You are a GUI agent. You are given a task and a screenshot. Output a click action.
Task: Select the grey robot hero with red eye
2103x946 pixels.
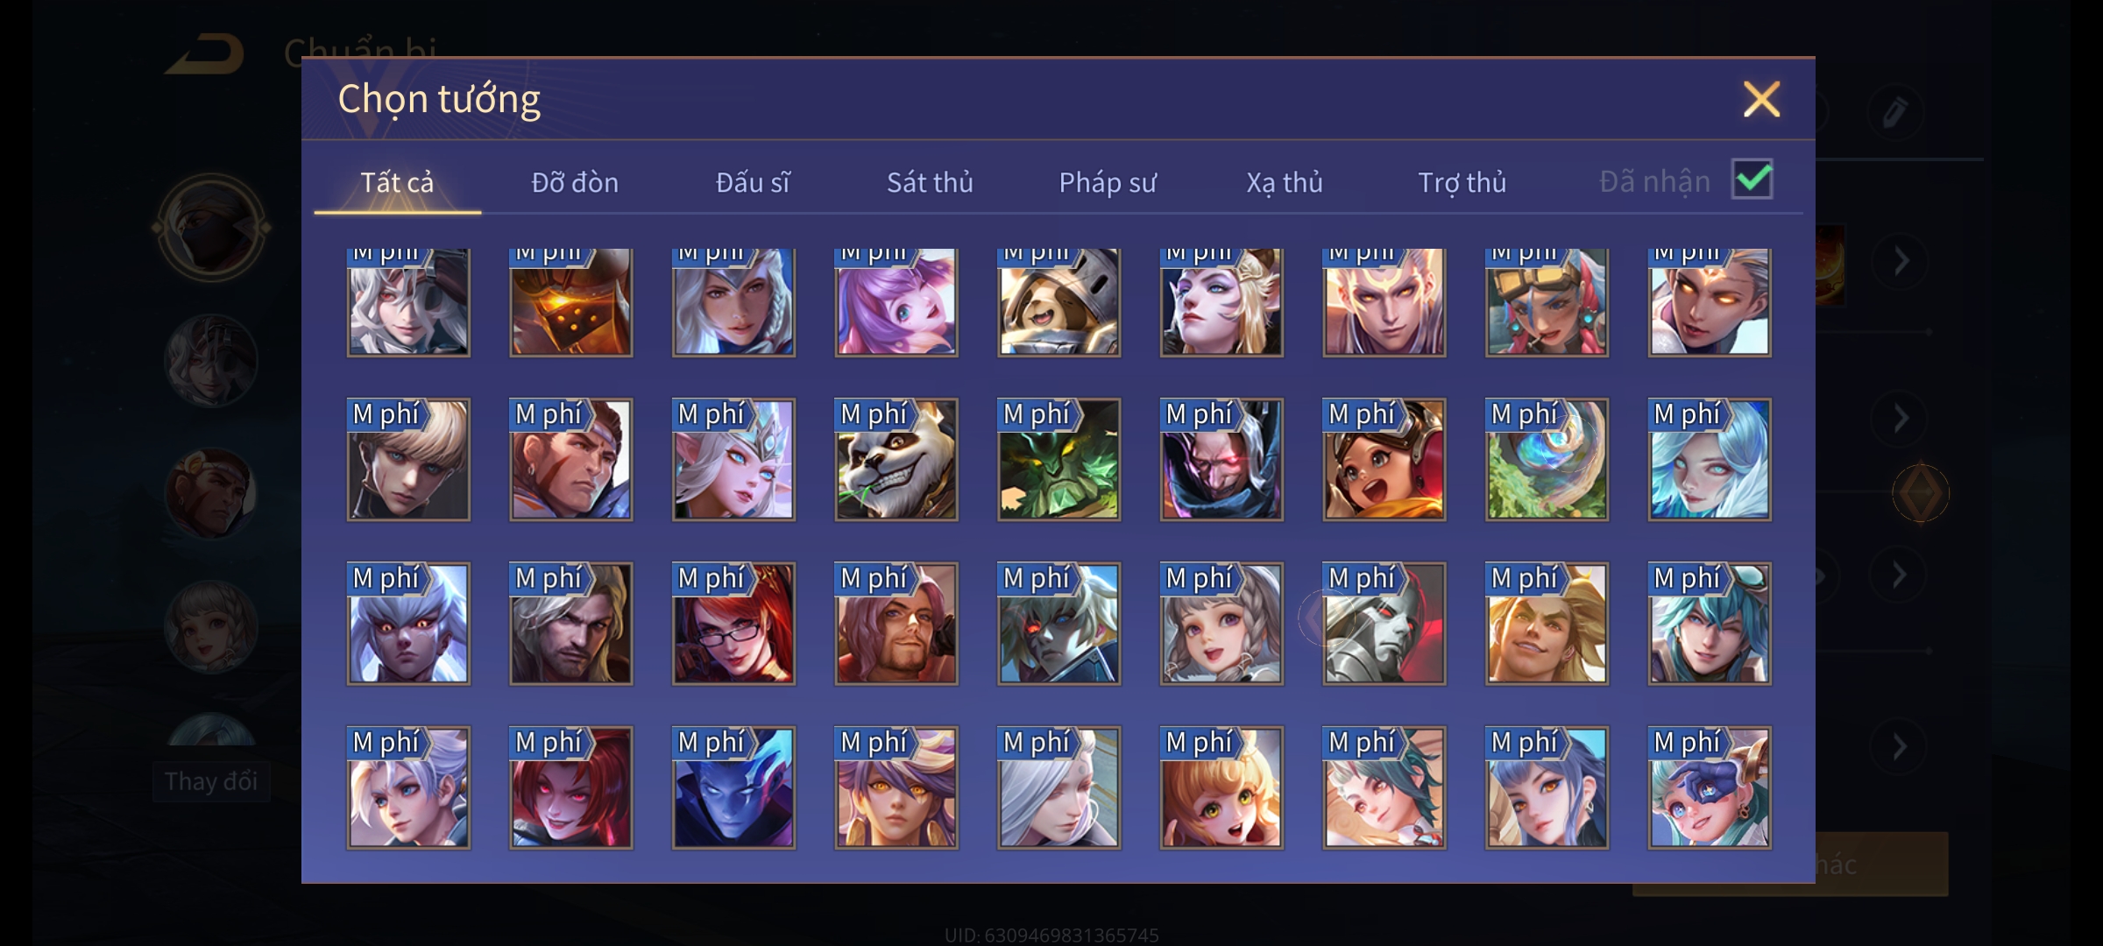point(1384,624)
